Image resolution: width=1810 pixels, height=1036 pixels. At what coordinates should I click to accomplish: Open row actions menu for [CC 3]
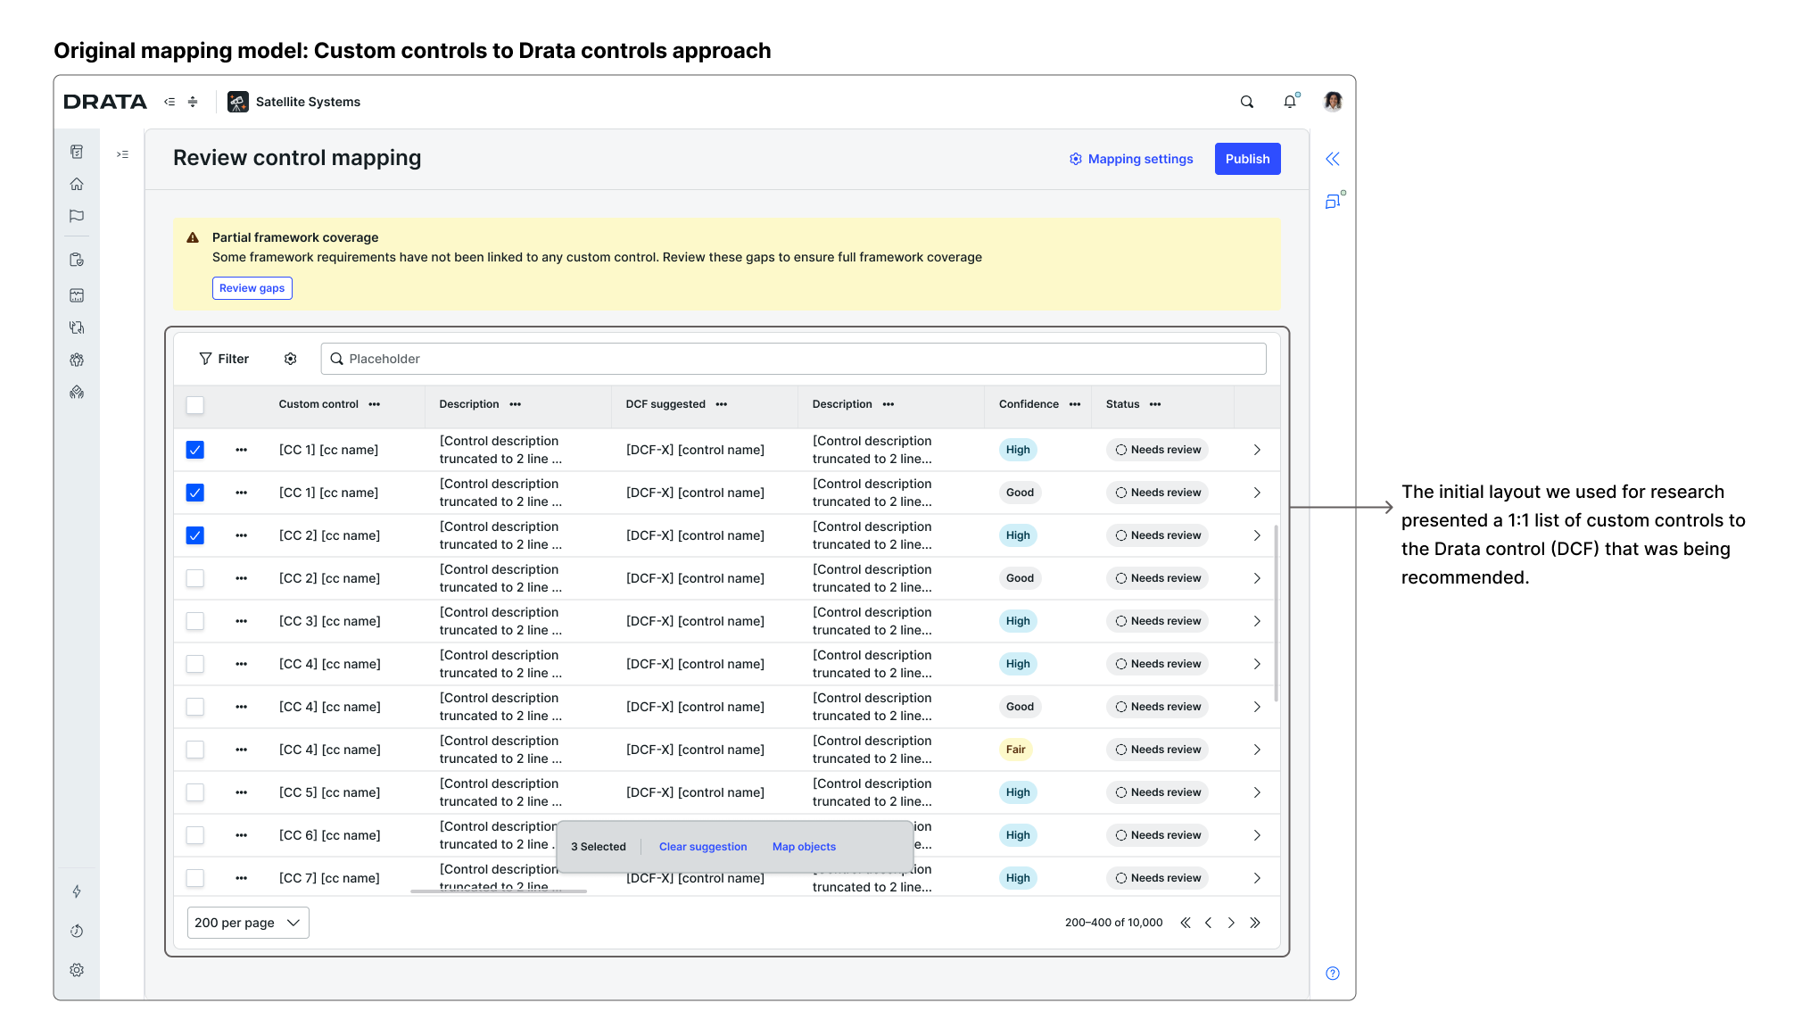[241, 621]
